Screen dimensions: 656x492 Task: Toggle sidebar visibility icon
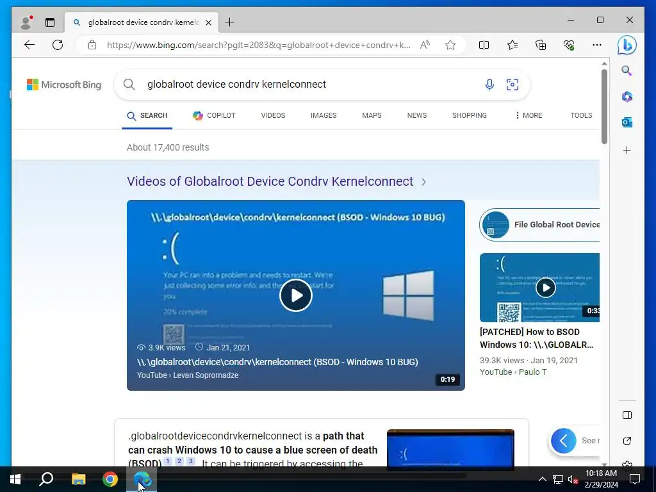point(627,415)
